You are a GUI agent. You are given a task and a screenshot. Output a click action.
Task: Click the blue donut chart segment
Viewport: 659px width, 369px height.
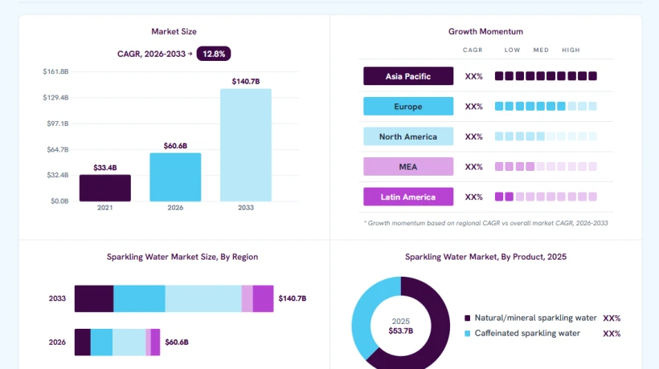[364, 312]
